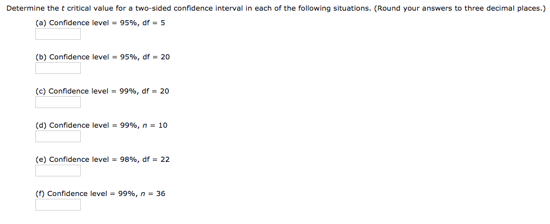
Task: Focus the answer field for part (c)
Action: tap(58, 102)
